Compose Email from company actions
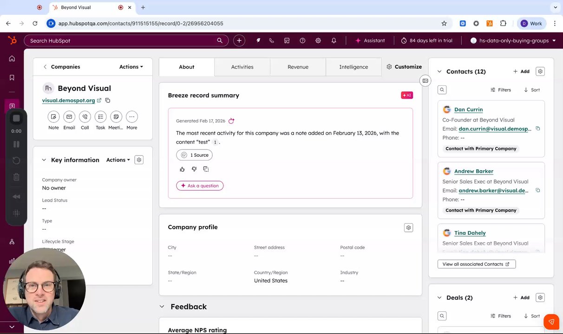The image size is (563, 334). [69, 117]
